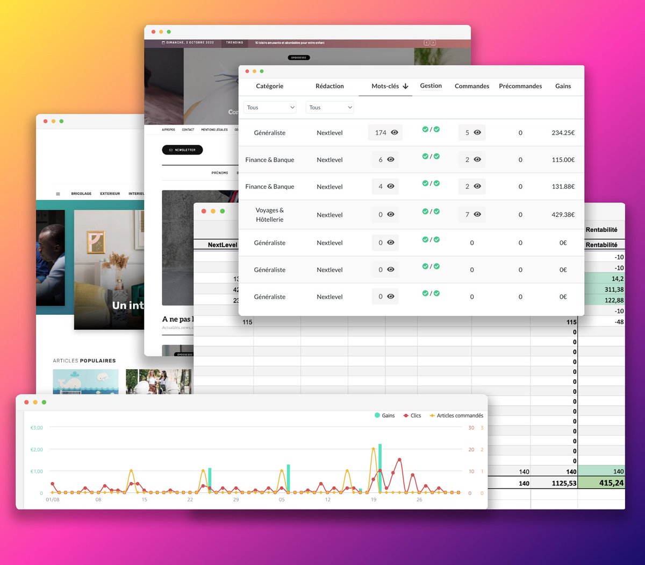Image resolution: width=645 pixels, height=565 pixels.
Task: Select the Catégorie column header
Action: pos(270,86)
